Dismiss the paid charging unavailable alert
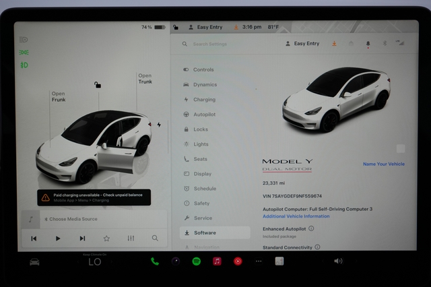 [94, 197]
